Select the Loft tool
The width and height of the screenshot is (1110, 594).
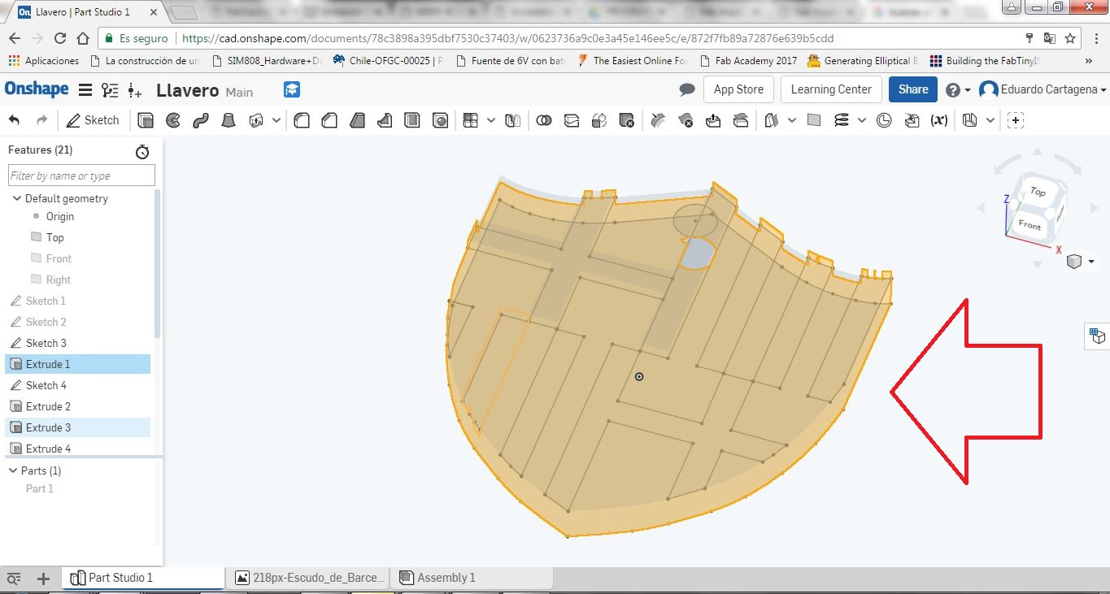tap(229, 120)
